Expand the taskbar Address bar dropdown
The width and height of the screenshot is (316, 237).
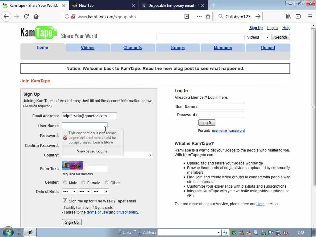(218, 233)
